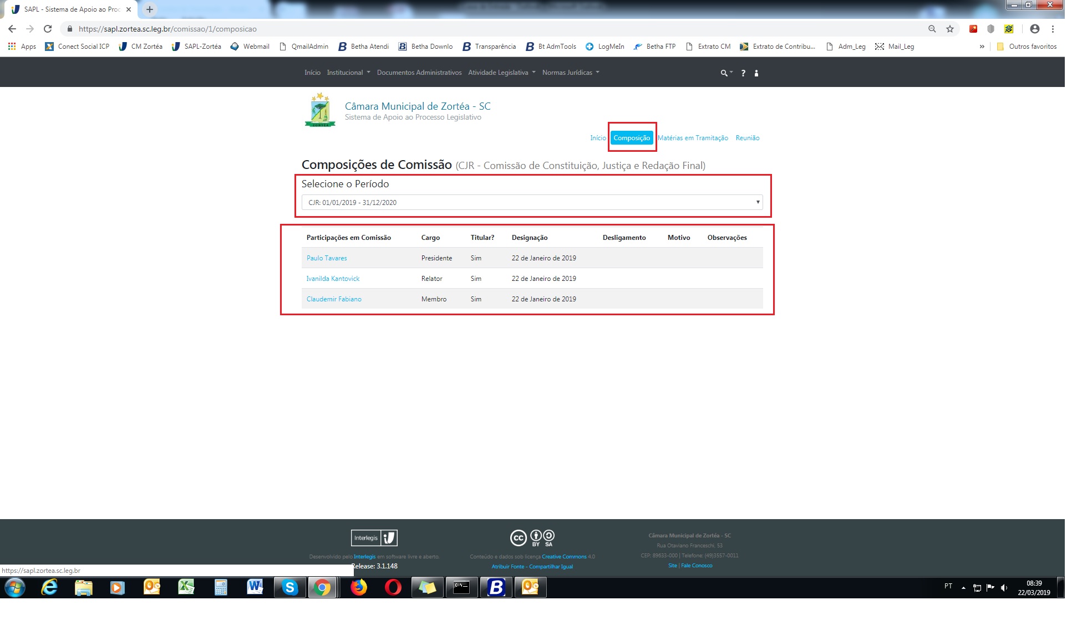Click the Creative Commons license icon
The width and height of the screenshot is (1077, 641).
click(x=532, y=537)
